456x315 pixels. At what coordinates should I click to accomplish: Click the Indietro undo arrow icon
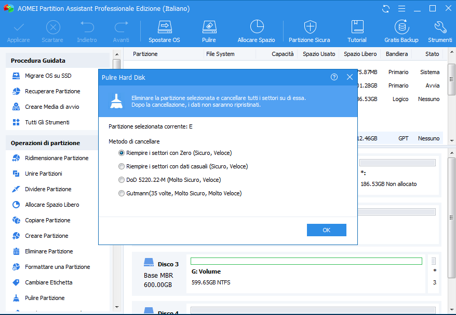(x=87, y=27)
